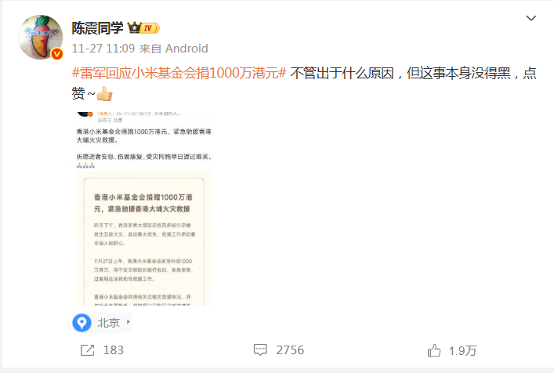Open comments via speech bubble icon
Viewport: 554px width, 373px height.
pyautogui.click(x=260, y=349)
